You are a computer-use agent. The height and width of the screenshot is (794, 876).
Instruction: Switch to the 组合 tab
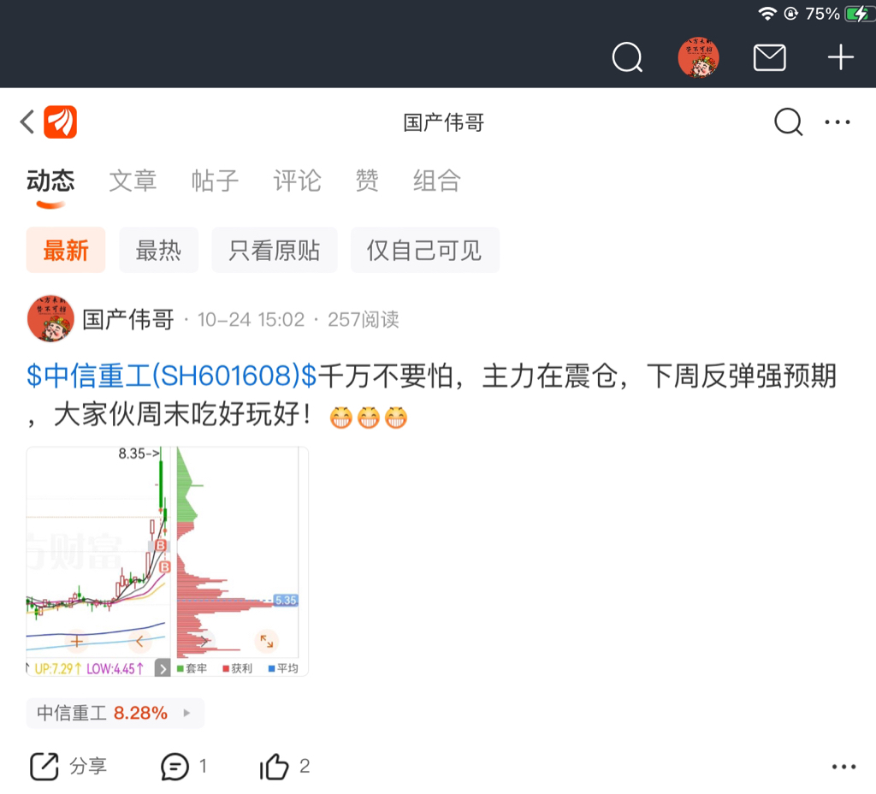[x=436, y=181]
